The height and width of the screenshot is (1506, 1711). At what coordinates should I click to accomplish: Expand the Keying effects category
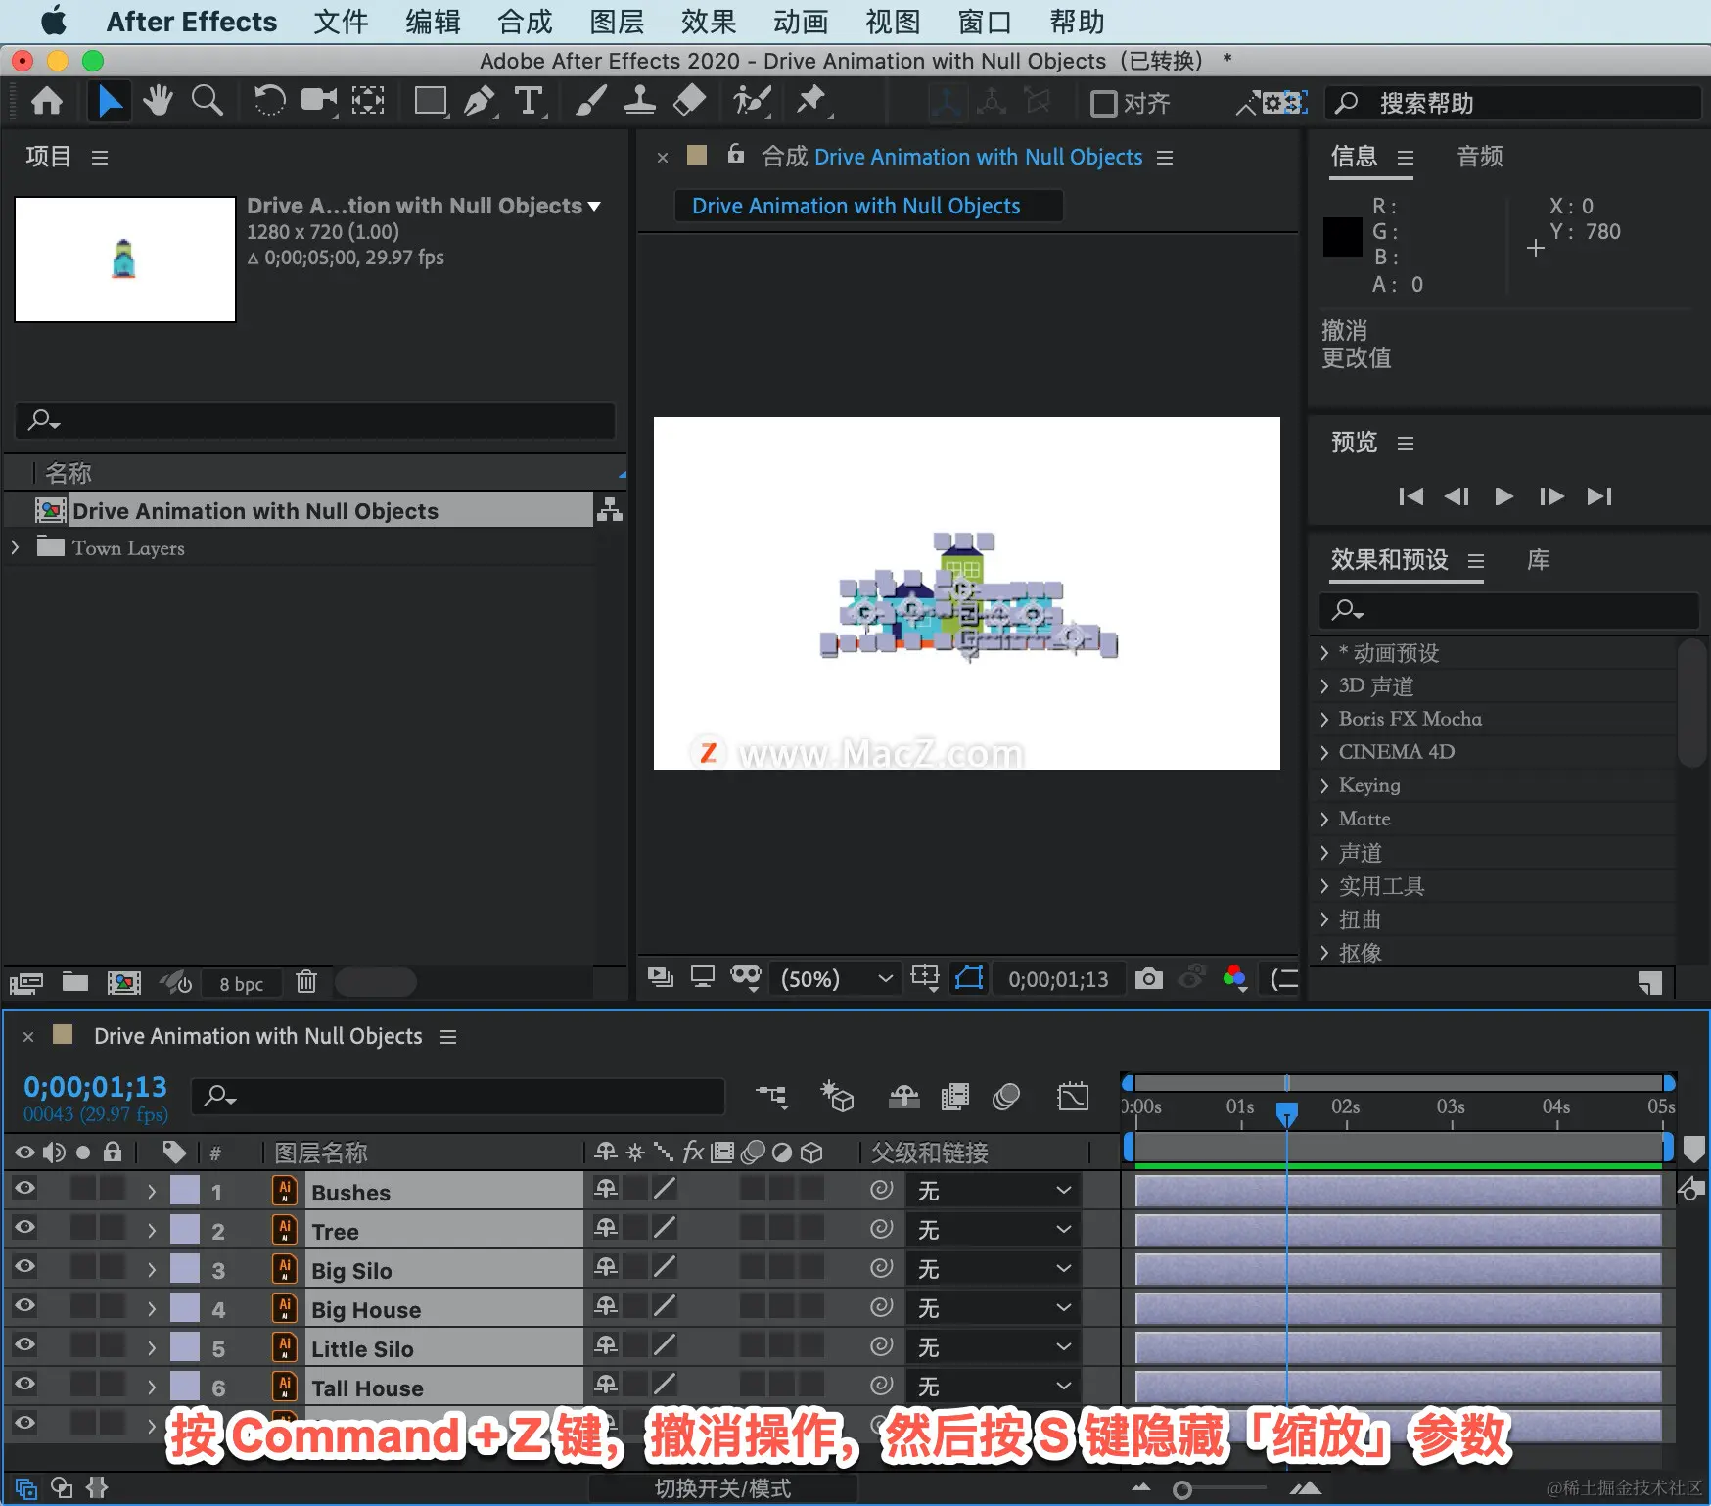tap(1324, 785)
